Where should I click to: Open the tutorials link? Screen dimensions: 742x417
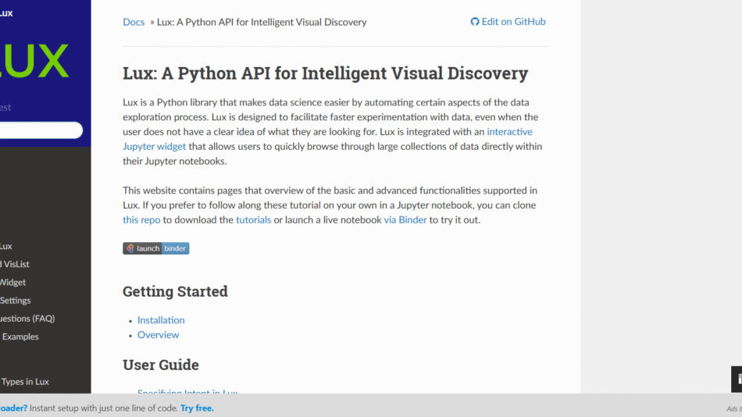coord(253,220)
